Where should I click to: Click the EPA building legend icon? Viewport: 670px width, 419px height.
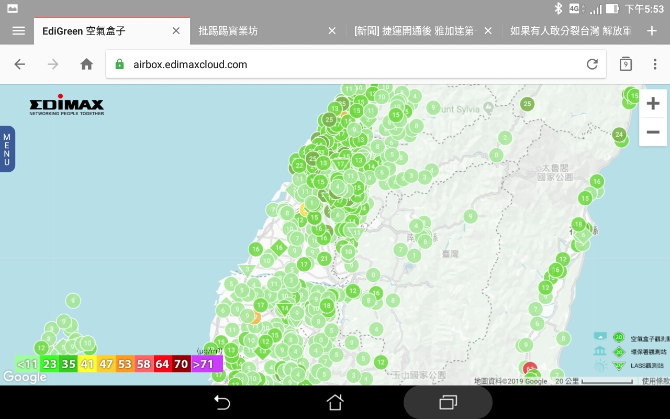click(600, 351)
